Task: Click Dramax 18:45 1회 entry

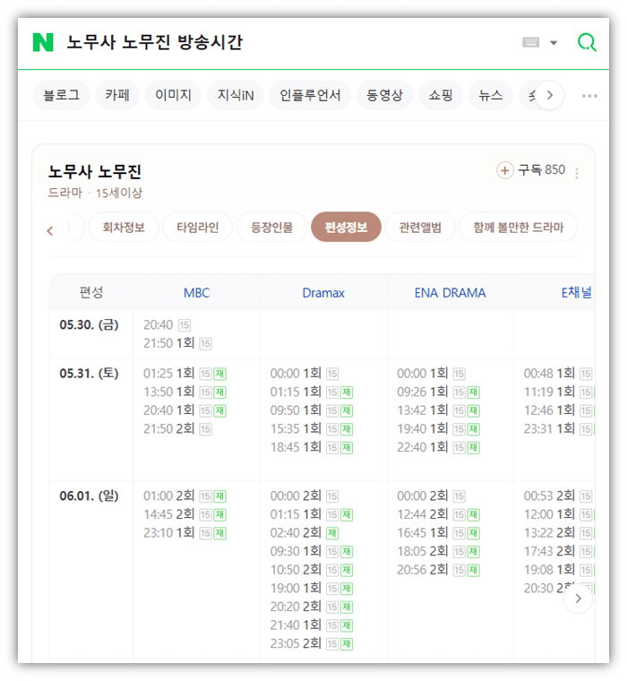Action: point(312,447)
